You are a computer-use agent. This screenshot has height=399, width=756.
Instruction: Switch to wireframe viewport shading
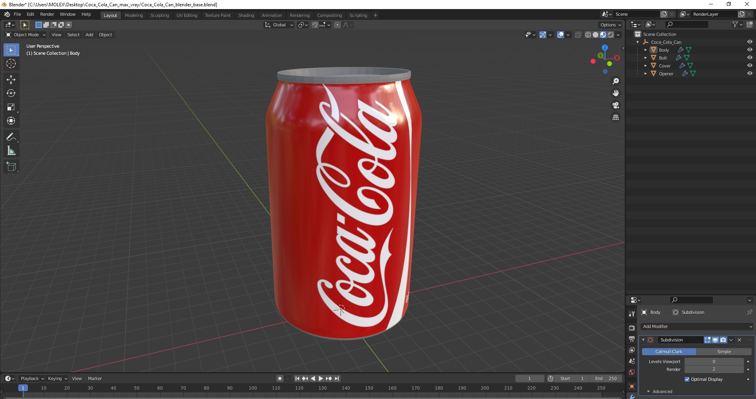[588, 35]
